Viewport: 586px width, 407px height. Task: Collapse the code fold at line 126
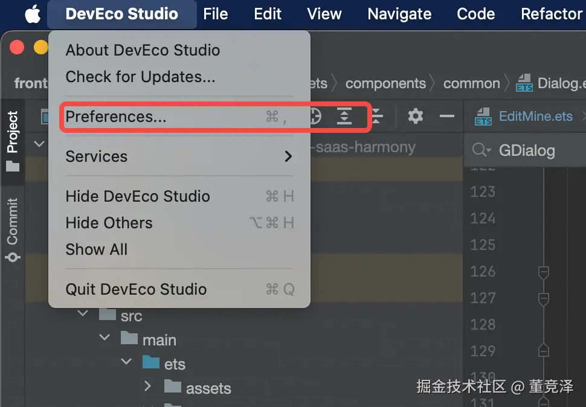543,272
